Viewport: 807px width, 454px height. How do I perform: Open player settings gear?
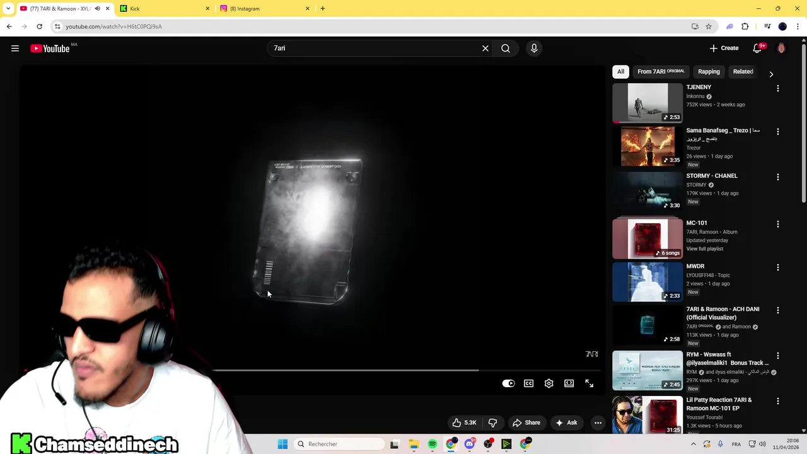[x=549, y=383]
